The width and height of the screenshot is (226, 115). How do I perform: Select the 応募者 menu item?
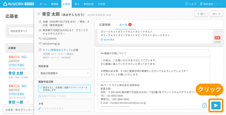(66, 4)
